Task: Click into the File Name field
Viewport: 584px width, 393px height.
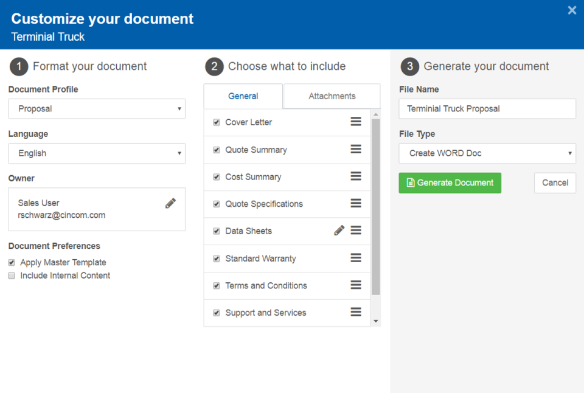Action: (487, 109)
